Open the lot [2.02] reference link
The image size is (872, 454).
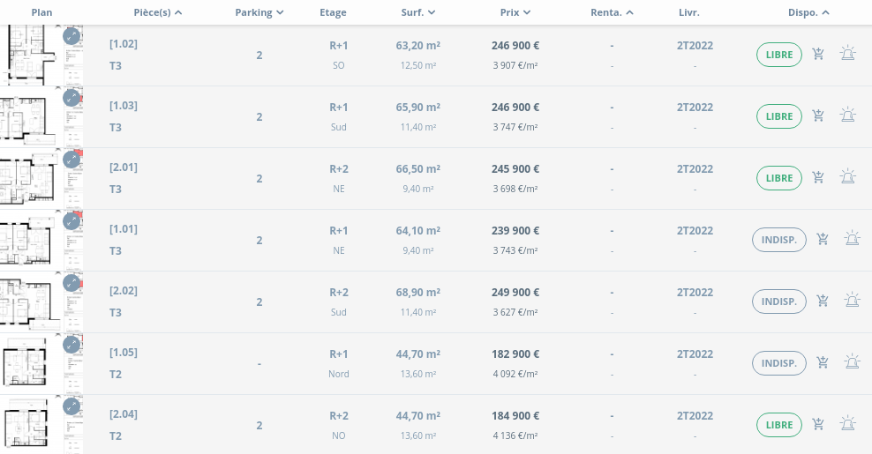pos(124,291)
